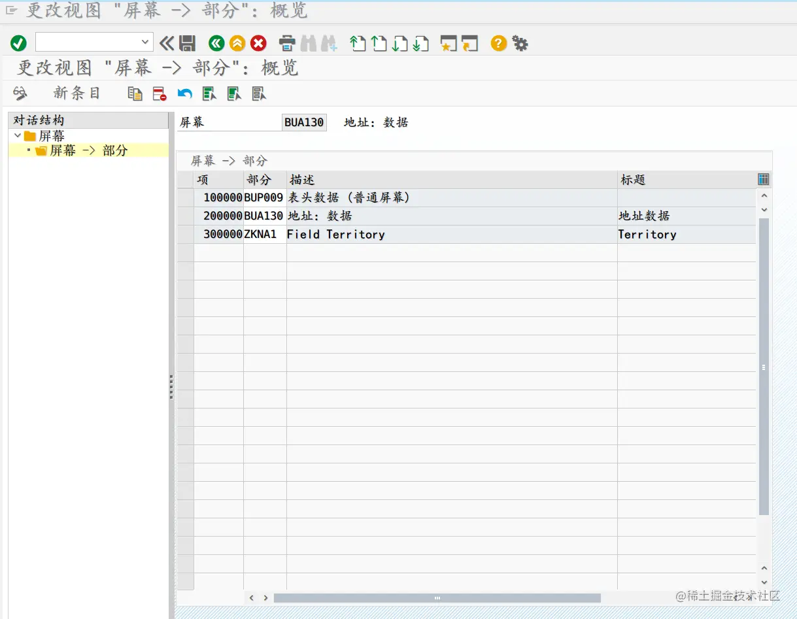Click the 地址数据 title cell
The image size is (797, 619).
pyautogui.click(x=687, y=216)
